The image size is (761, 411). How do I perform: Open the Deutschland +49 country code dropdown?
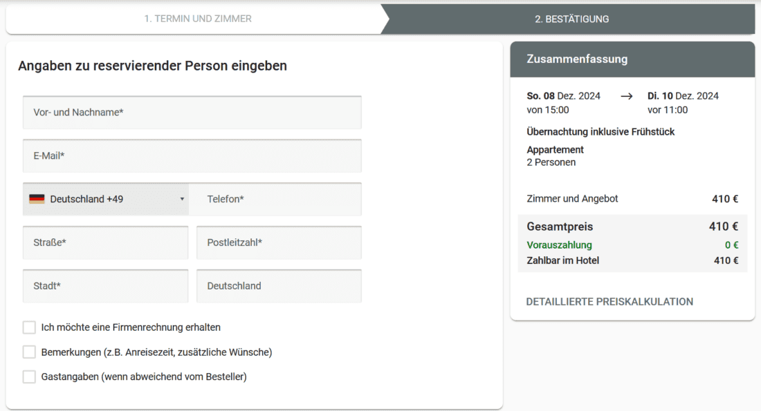pos(106,199)
